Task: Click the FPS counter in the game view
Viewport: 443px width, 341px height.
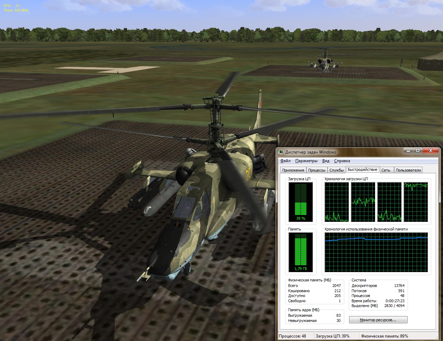Action: click(x=11, y=6)
